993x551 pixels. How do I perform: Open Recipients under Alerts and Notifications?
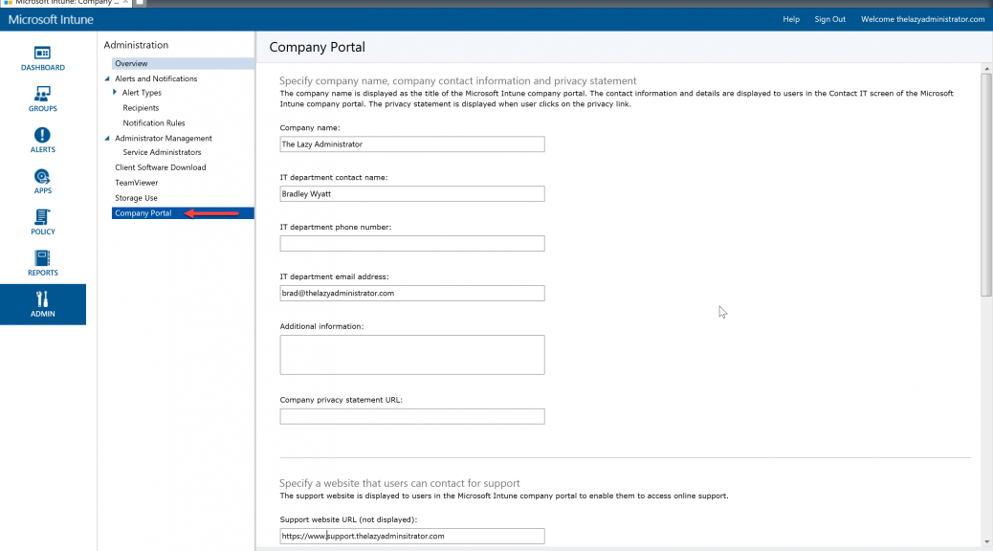[x=141, y=108]
